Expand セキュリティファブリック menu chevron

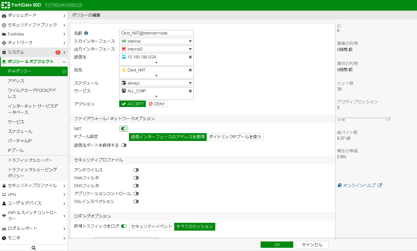point(64,25)
